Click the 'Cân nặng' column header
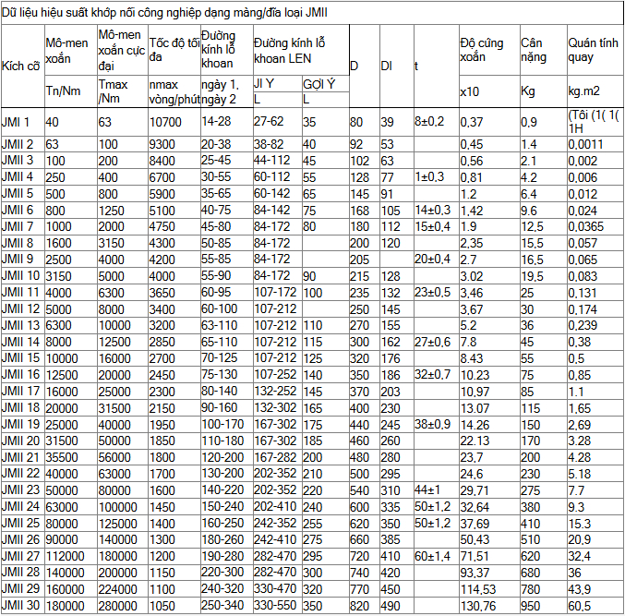Image resolution: width=625 pixels, height=616 pixels. click(x=534, y=50)
